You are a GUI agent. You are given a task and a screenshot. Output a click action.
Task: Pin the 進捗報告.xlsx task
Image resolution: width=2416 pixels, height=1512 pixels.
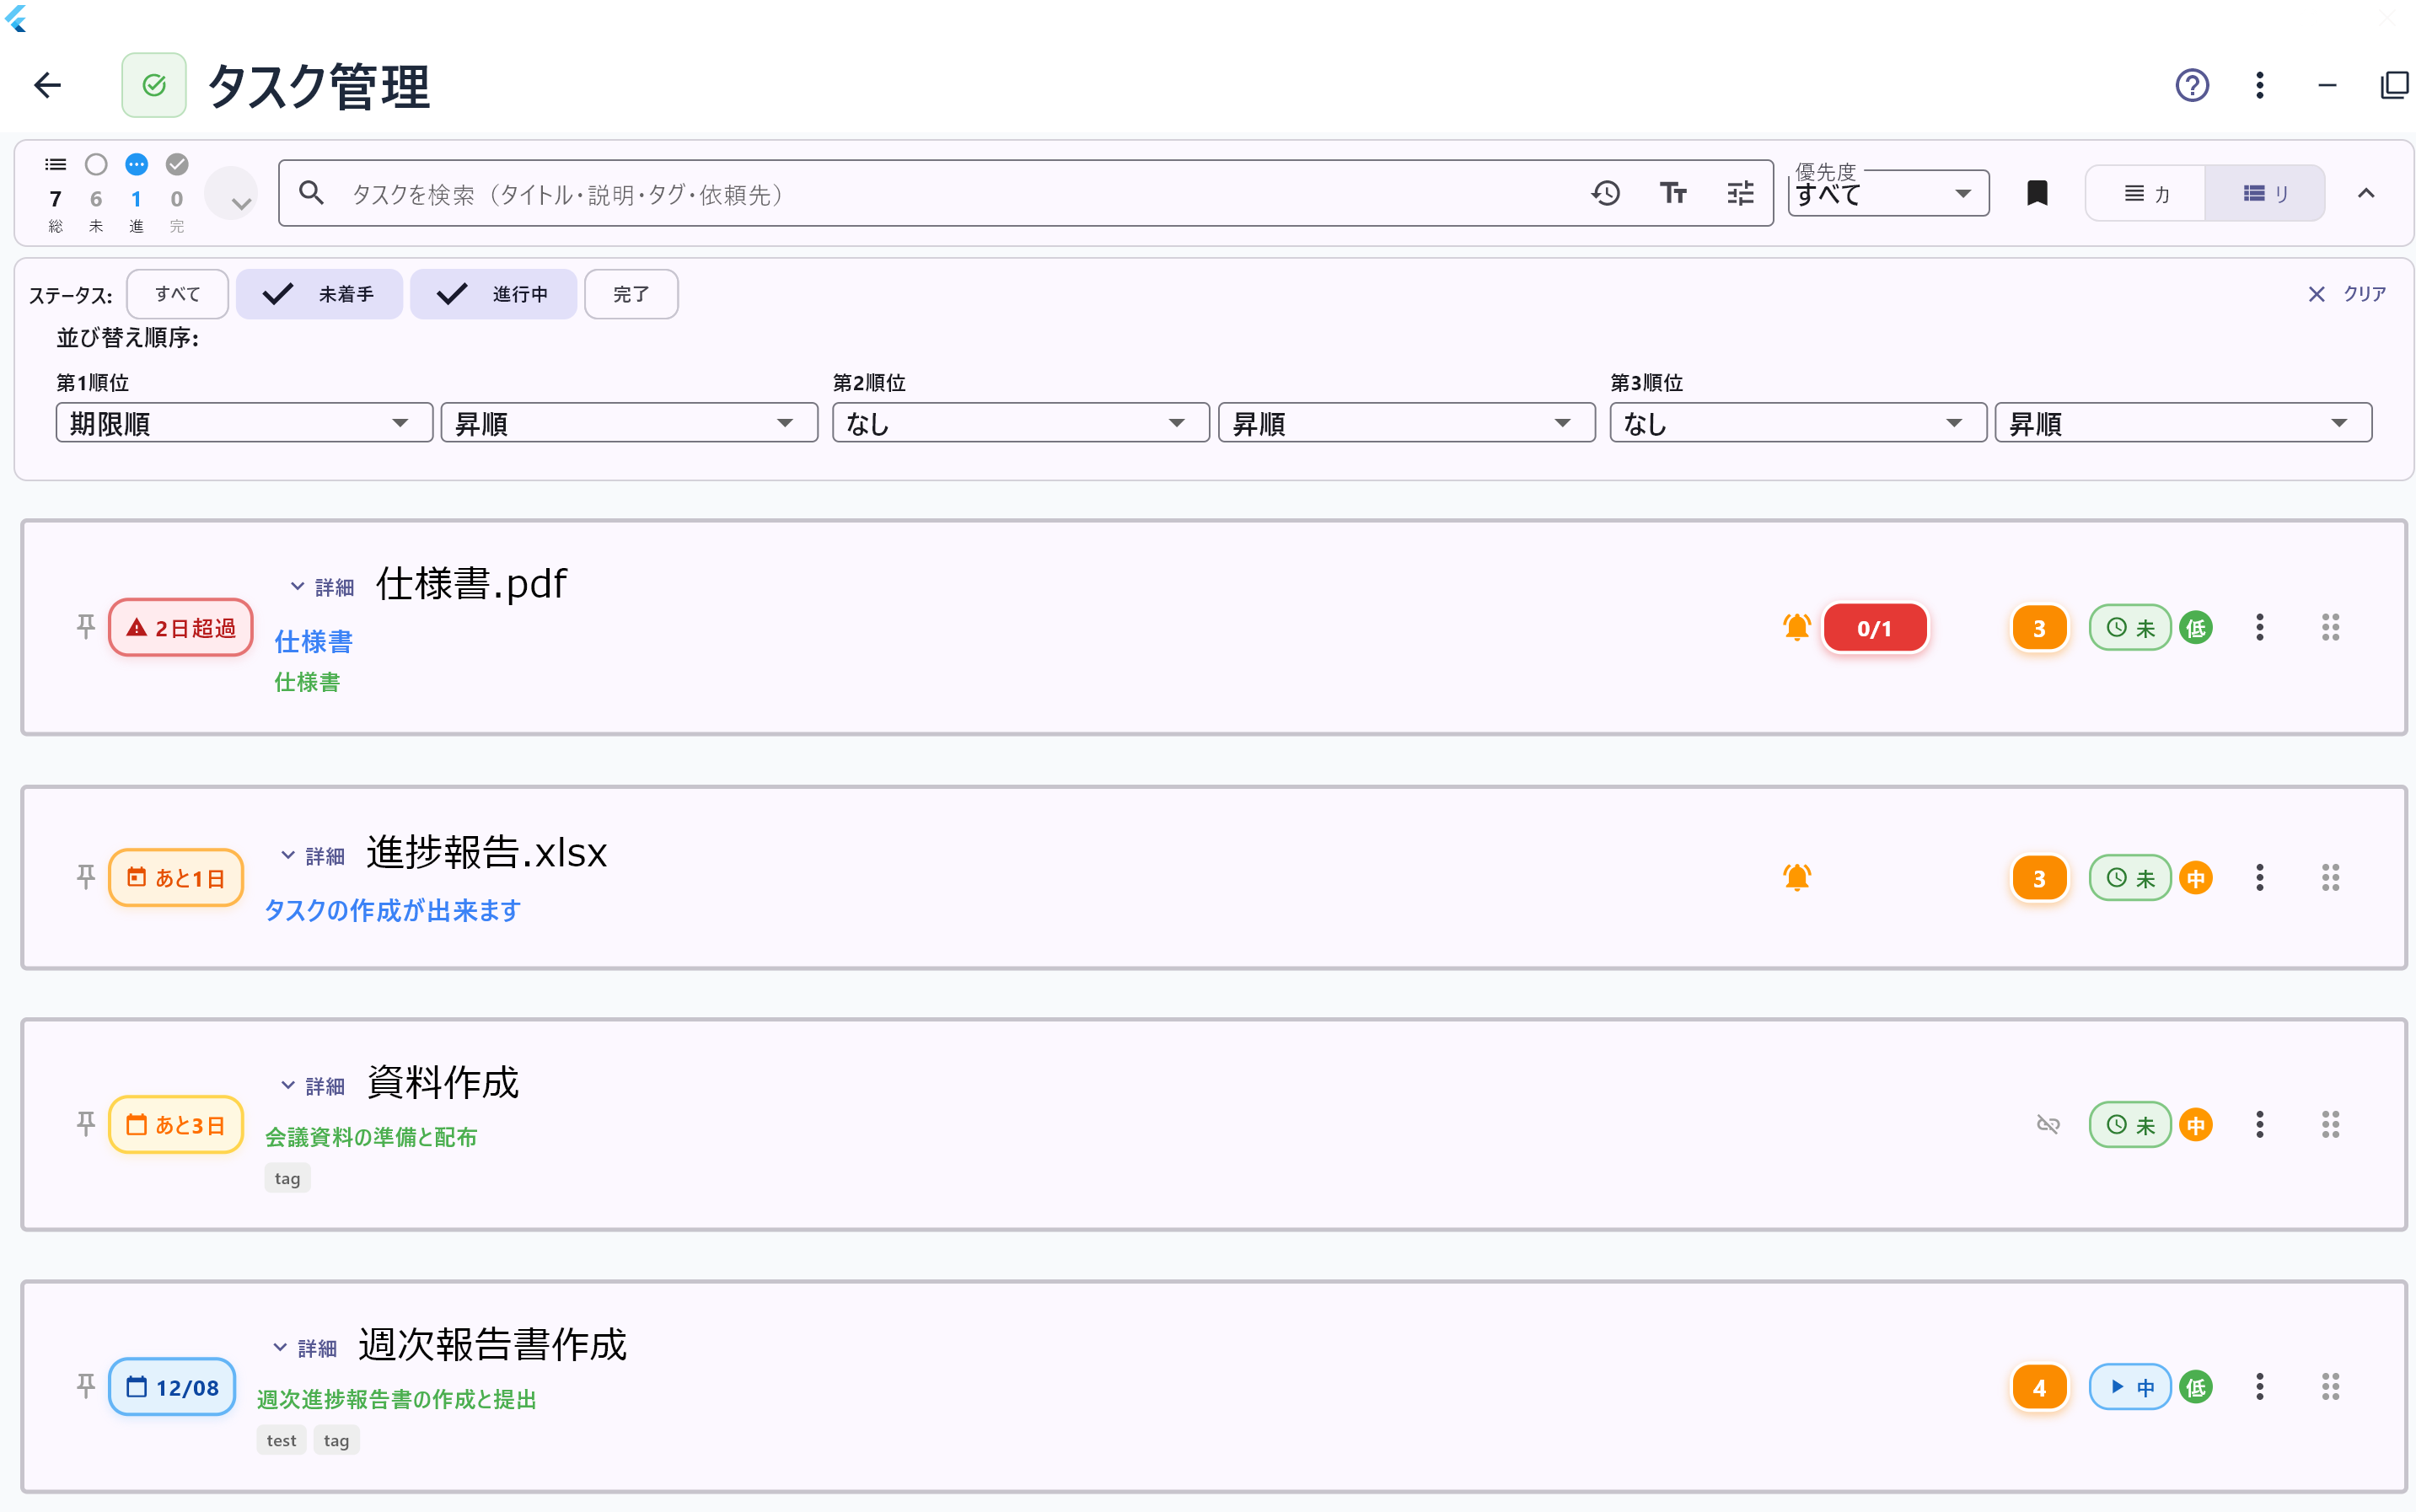click(x=86, y=877)
